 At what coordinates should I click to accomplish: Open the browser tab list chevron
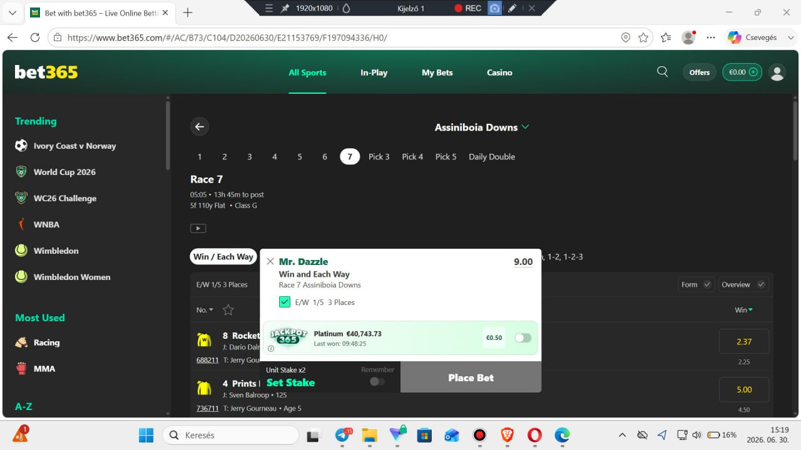point(13,12)
